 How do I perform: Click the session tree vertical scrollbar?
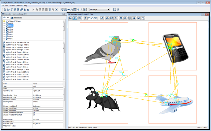tap(64, 30)
